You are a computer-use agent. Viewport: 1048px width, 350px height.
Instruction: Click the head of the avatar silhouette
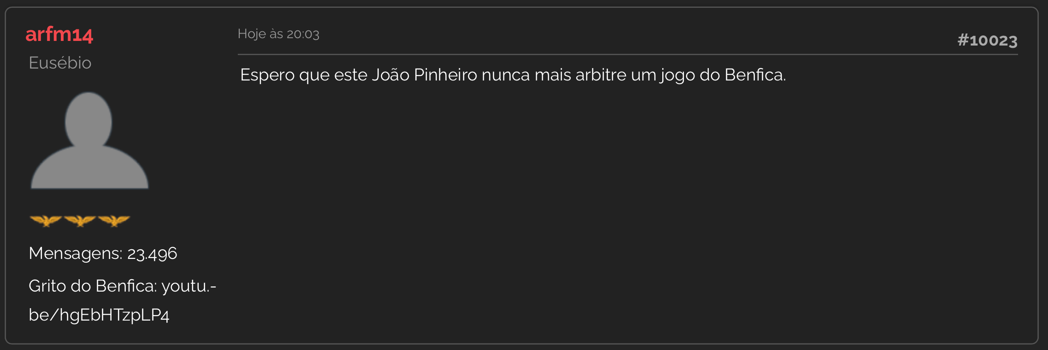point(88,120)
